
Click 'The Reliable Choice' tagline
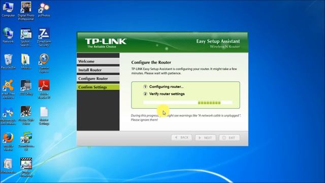[x=102, y=47]
